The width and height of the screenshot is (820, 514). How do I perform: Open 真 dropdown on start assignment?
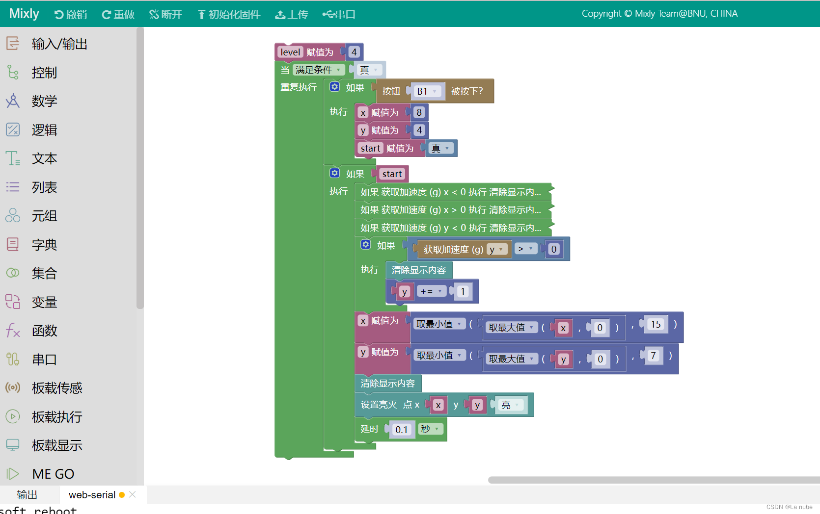pyautogui.click(x=440, y=148)
